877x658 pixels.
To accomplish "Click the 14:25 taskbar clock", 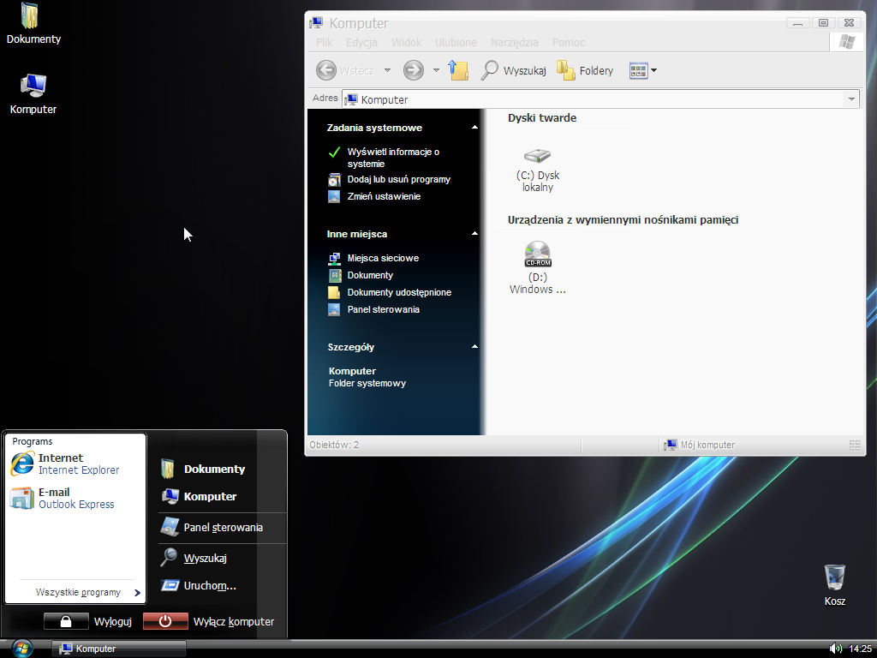I will (860, 649).
